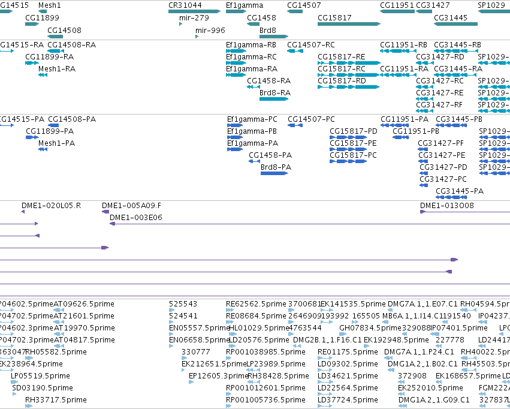Select the CG11899 gene label
Screen dimensions: 510x409
pos(43,18)
